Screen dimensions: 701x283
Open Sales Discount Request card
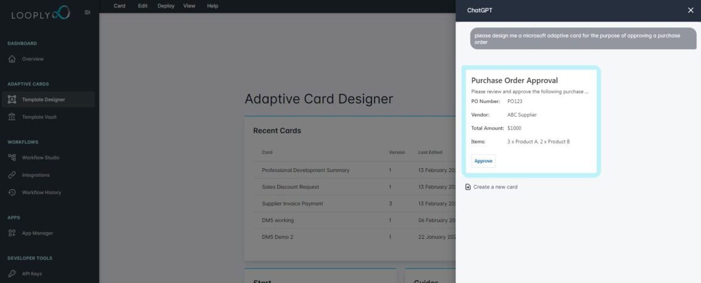pyautogui.click(x=291, y=187)
